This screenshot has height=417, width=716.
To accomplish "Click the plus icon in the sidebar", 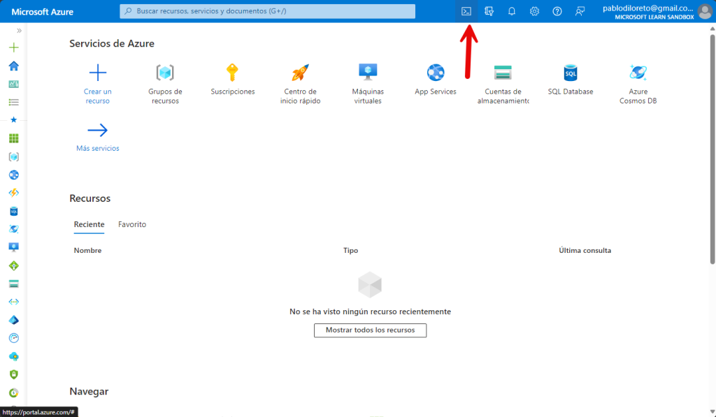I will [13, 47].
